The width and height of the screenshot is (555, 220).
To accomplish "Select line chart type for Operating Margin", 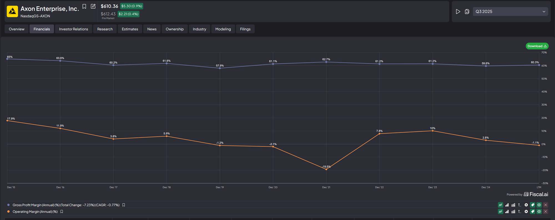I will (500, 212).
